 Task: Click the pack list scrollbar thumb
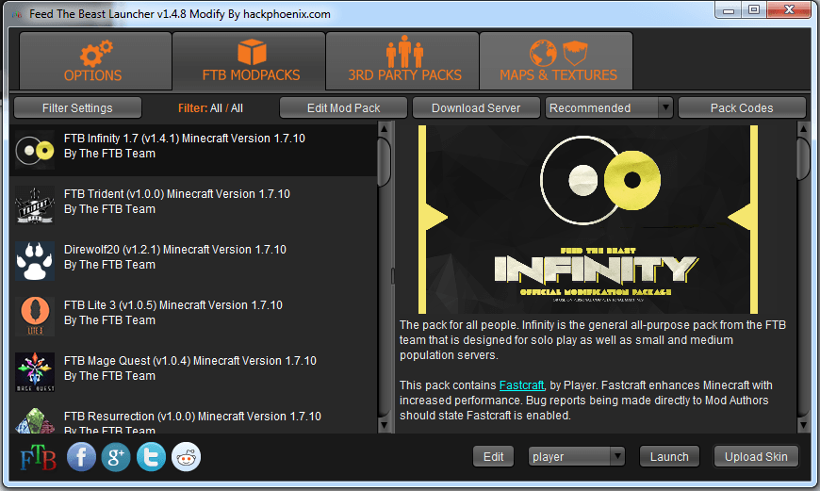(x=384, y=161)
